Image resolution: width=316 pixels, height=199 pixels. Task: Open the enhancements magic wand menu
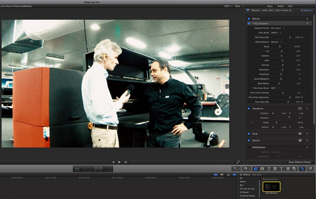point(236,169)
